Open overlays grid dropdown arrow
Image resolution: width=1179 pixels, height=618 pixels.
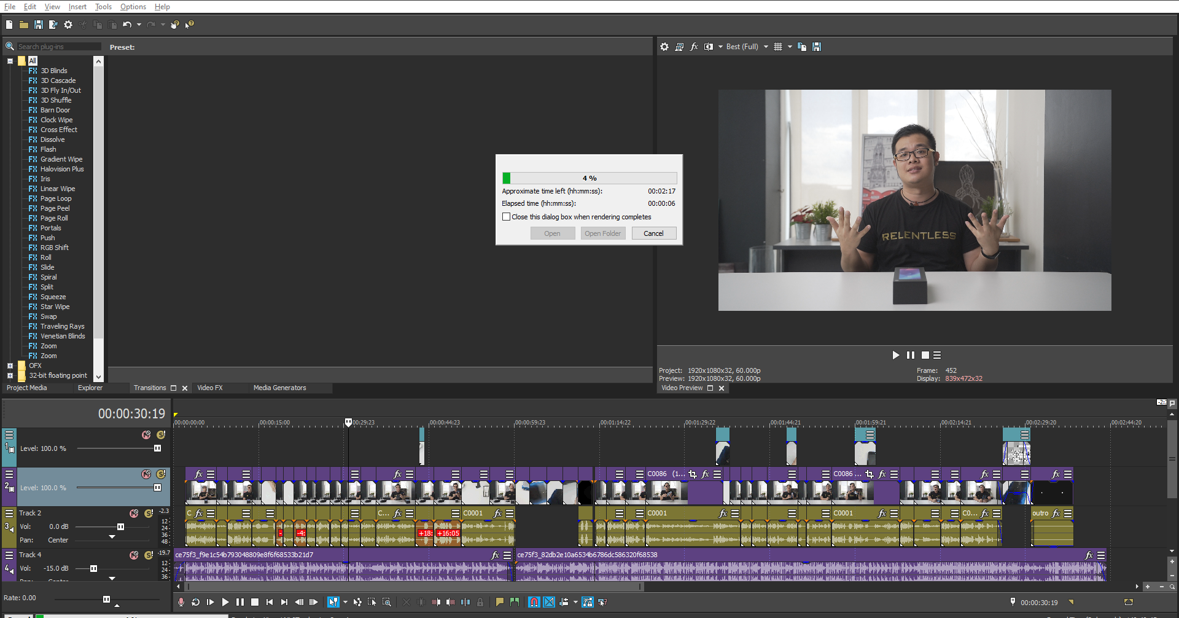(x=790, y=47)
